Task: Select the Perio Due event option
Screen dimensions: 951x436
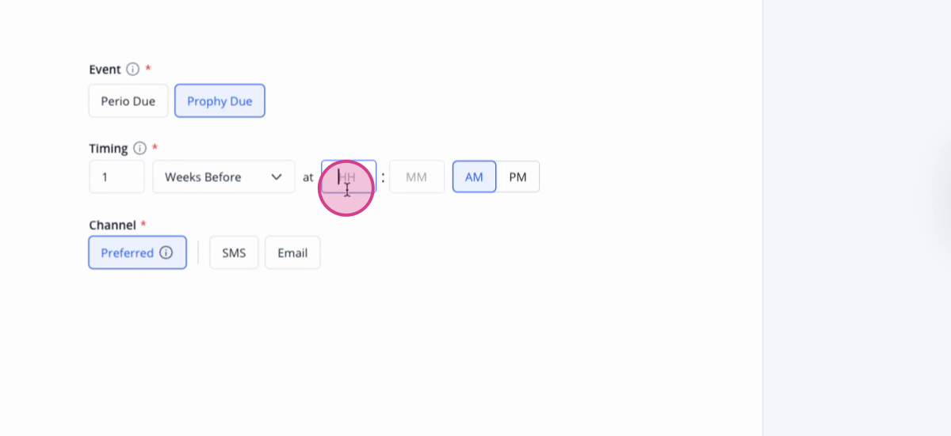Action: click(x=128, y=101)
